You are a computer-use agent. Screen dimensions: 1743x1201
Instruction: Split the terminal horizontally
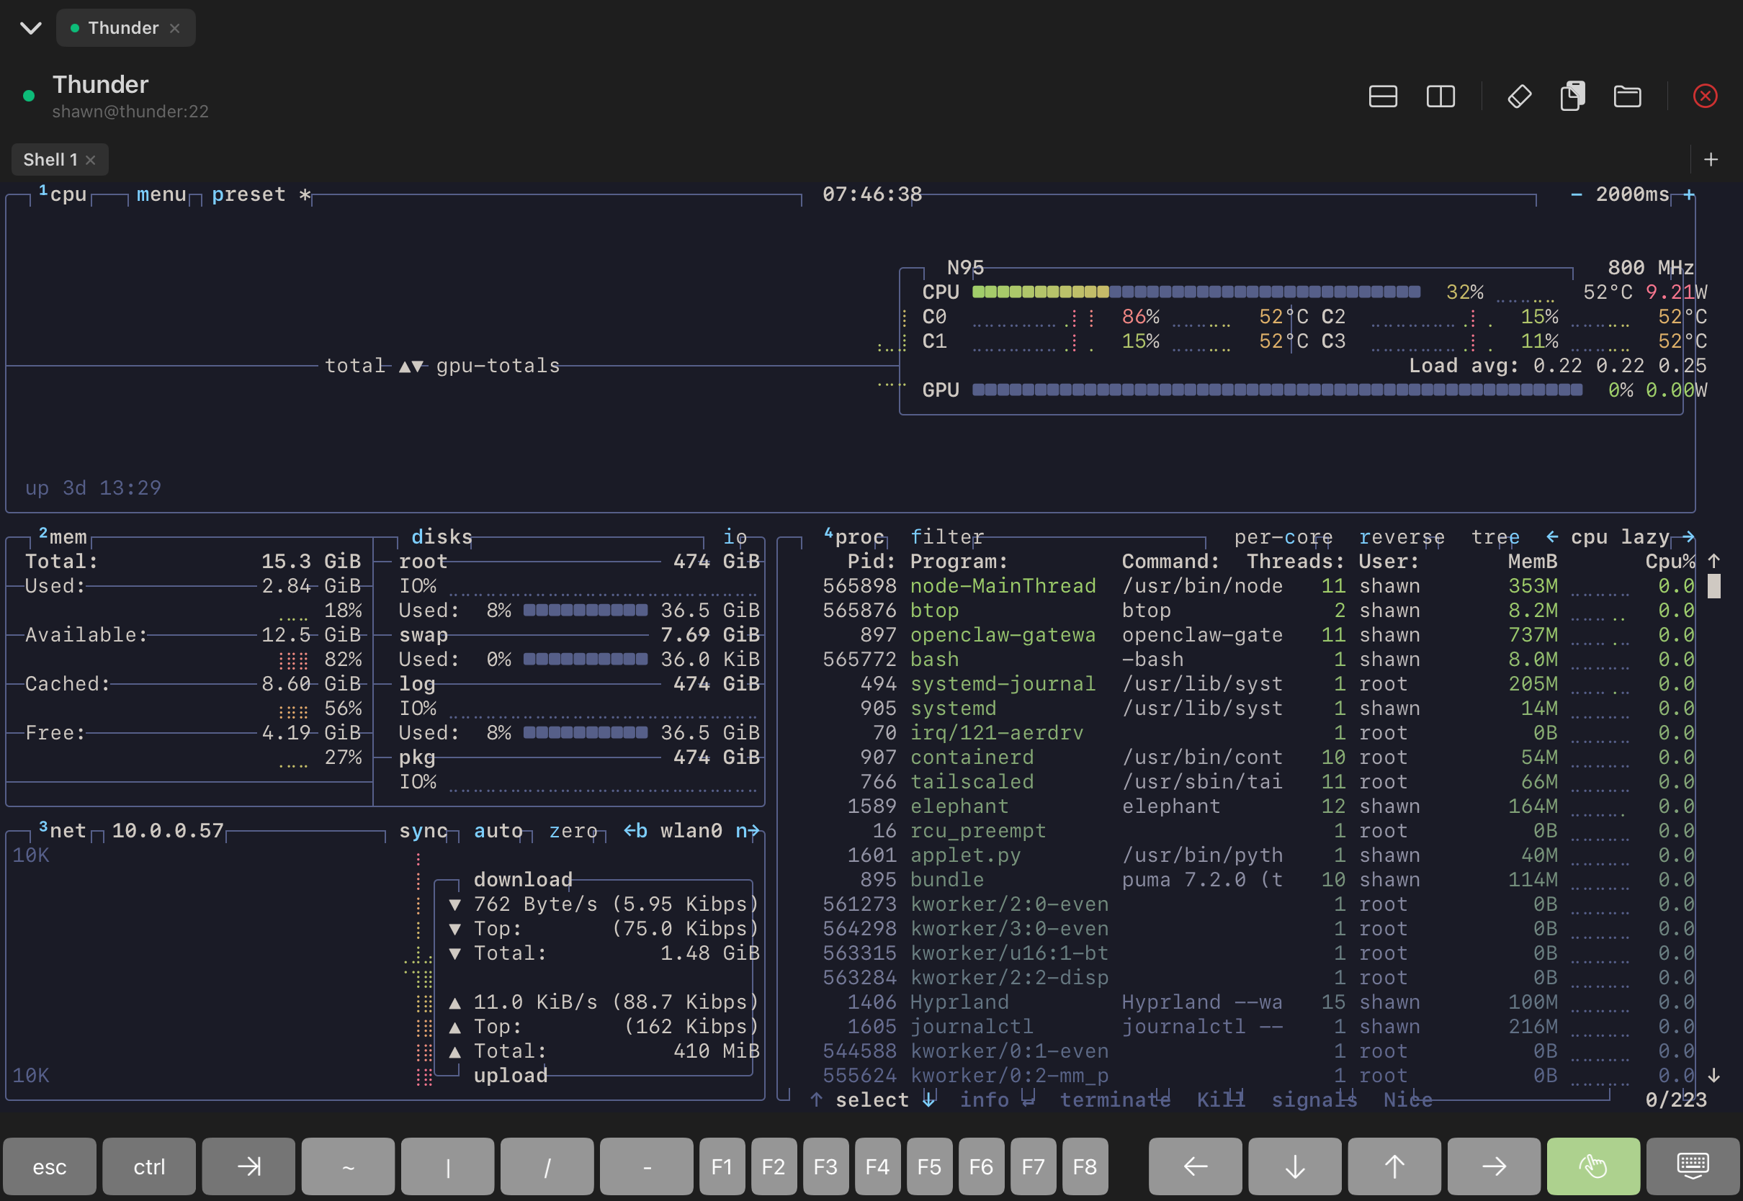pyautogui.click(x=1382, y=96)
